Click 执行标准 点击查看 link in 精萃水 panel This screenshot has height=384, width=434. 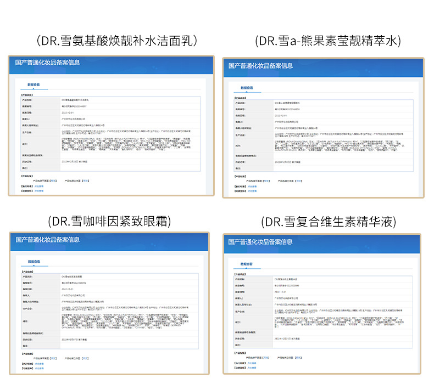(252, 187)
